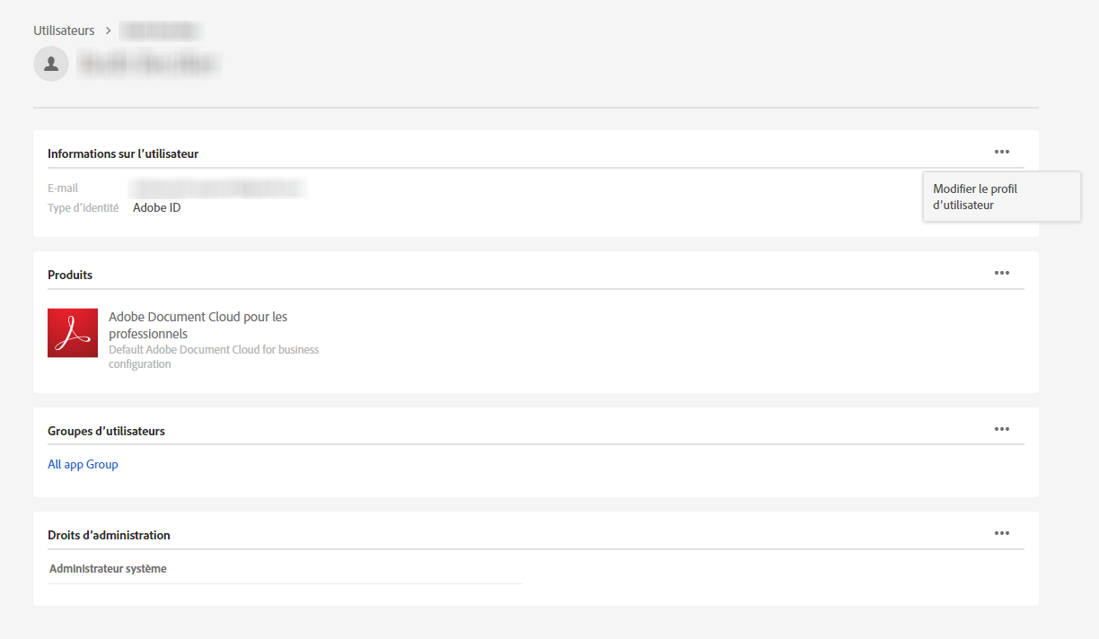This screenshot has width=1099, height=639.
Task: Select the Administrateur système row
Action: tap(108, 568)
